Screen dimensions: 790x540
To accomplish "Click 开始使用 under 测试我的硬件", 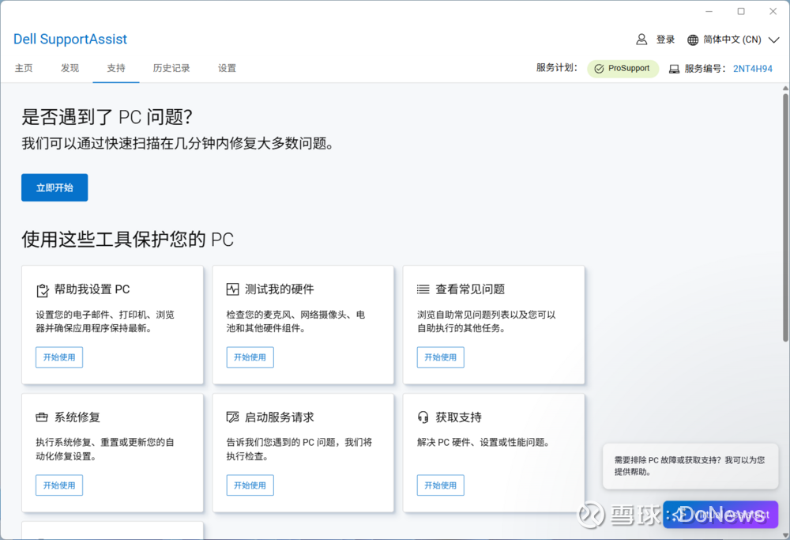I will coord(250,357).
